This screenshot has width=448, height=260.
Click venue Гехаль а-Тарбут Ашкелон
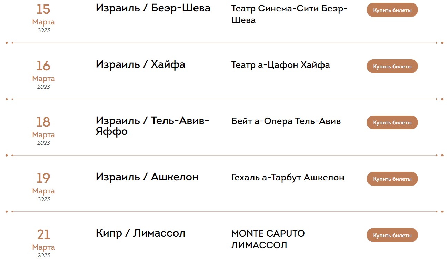pos(288,178)
